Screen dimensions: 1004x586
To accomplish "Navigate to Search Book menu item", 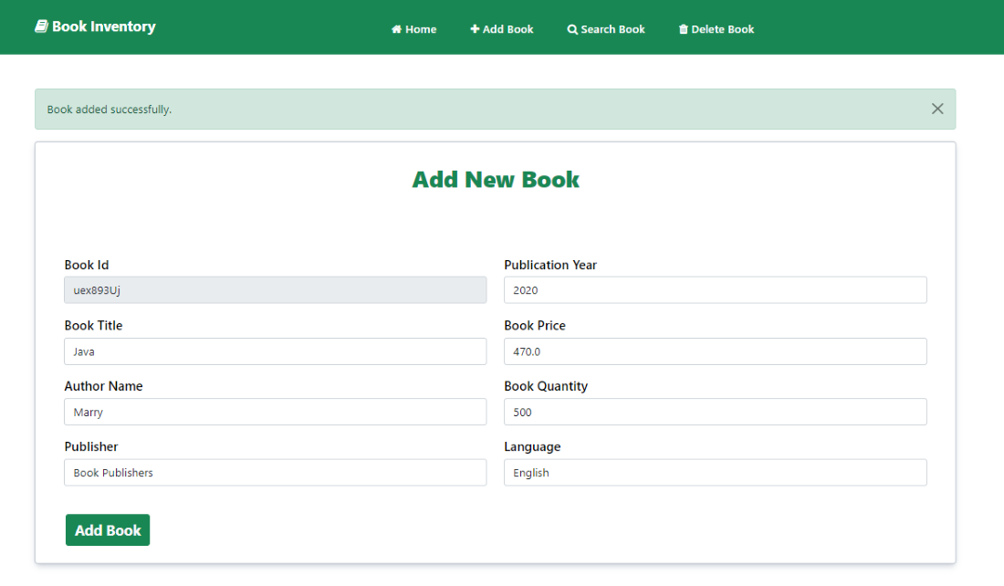I will pos(606,28).
